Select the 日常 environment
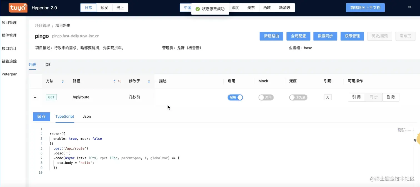The image size is (420, 187). point(88,8)
